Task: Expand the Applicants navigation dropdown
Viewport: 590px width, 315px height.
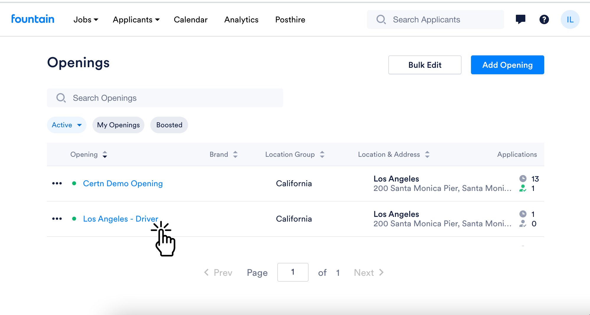Action: click(136, 19)
